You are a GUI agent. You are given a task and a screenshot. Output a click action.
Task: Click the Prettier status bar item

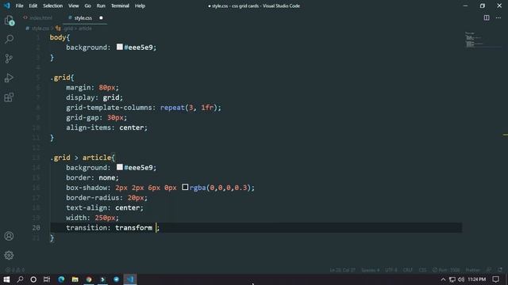473,270
